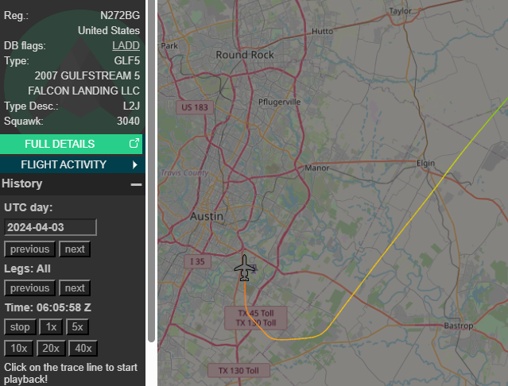Set playback speed to 1x
508x386 pixels.
click(51, 326)
